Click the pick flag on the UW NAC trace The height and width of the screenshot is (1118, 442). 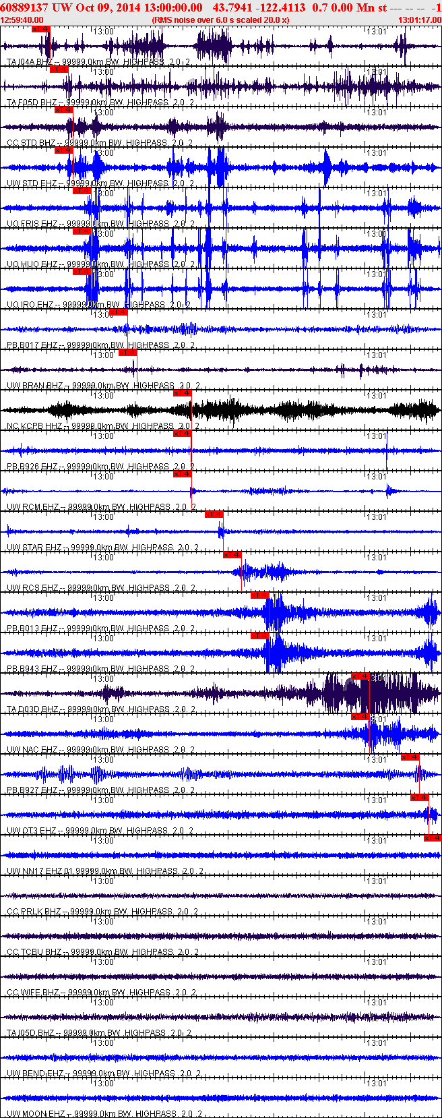360,717
